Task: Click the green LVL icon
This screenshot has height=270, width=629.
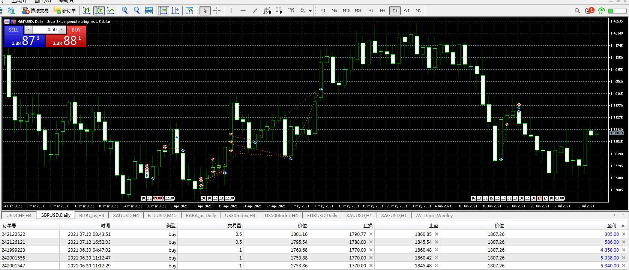Action: click(602, 11)
